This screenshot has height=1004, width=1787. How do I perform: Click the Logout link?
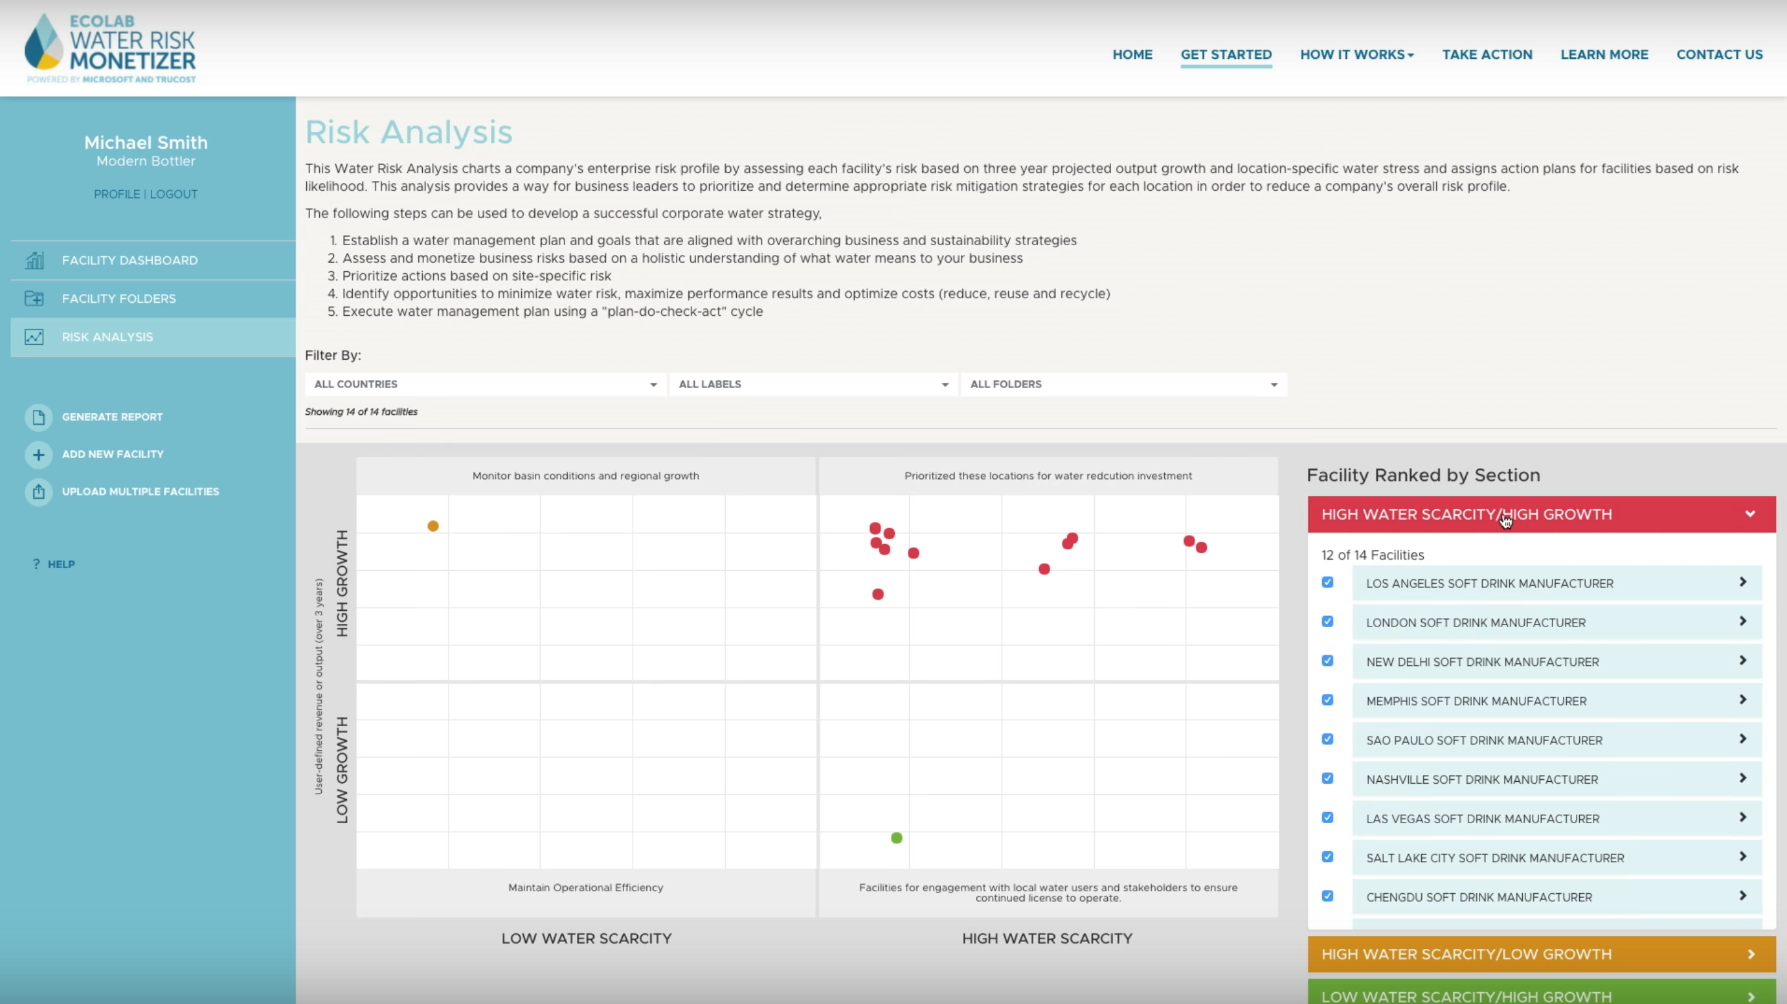[174, 194]
